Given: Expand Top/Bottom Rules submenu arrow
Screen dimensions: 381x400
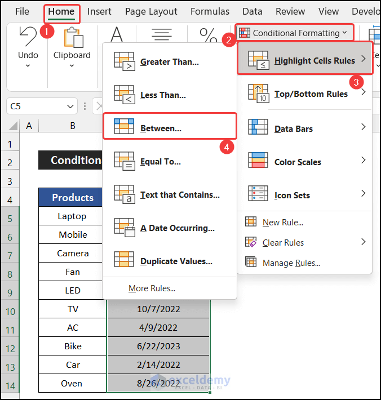Looking at the screenshot, I should point(364,92).
